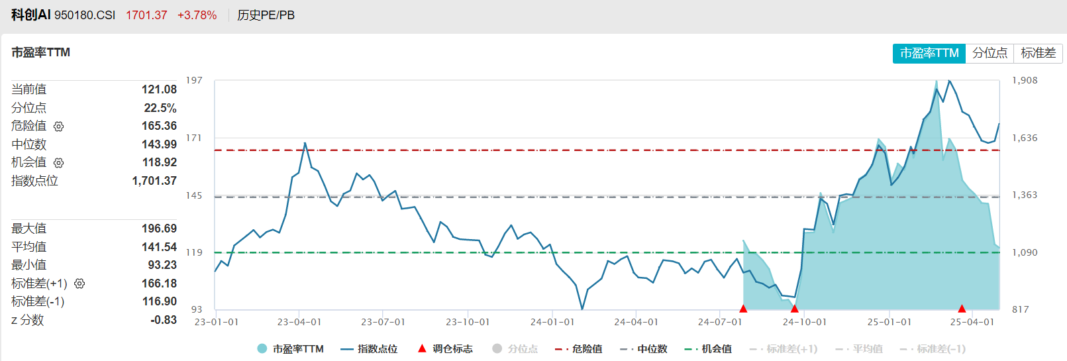
Task: Click the gear icon beside 标准差(+1)
Action: tap(79, 284)
